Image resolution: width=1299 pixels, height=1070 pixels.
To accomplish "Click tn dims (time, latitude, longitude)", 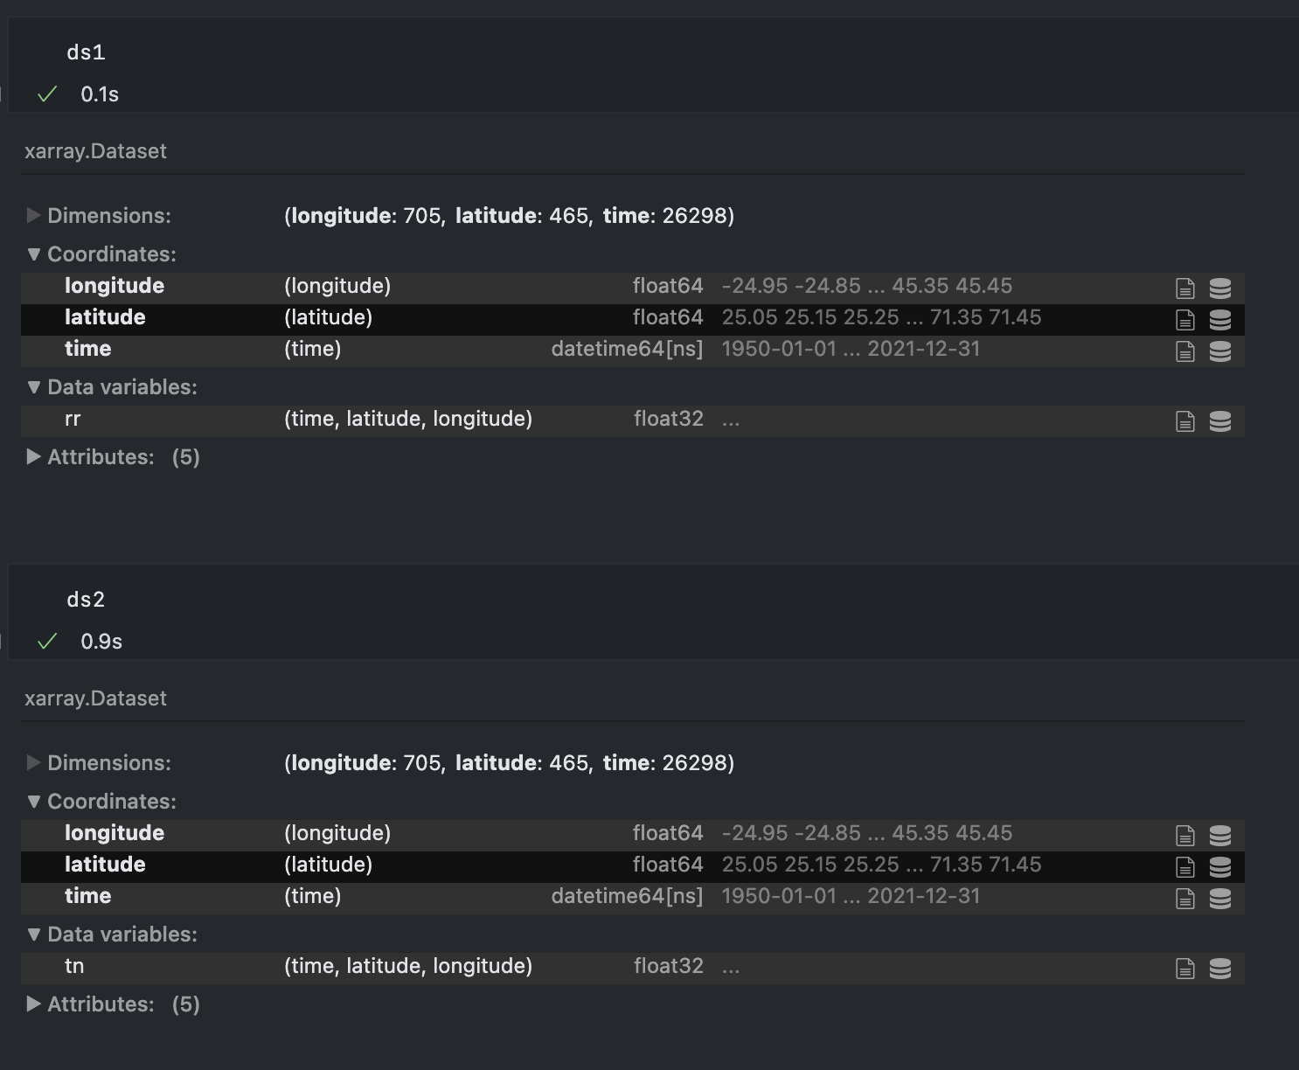I will click(408, 966).
